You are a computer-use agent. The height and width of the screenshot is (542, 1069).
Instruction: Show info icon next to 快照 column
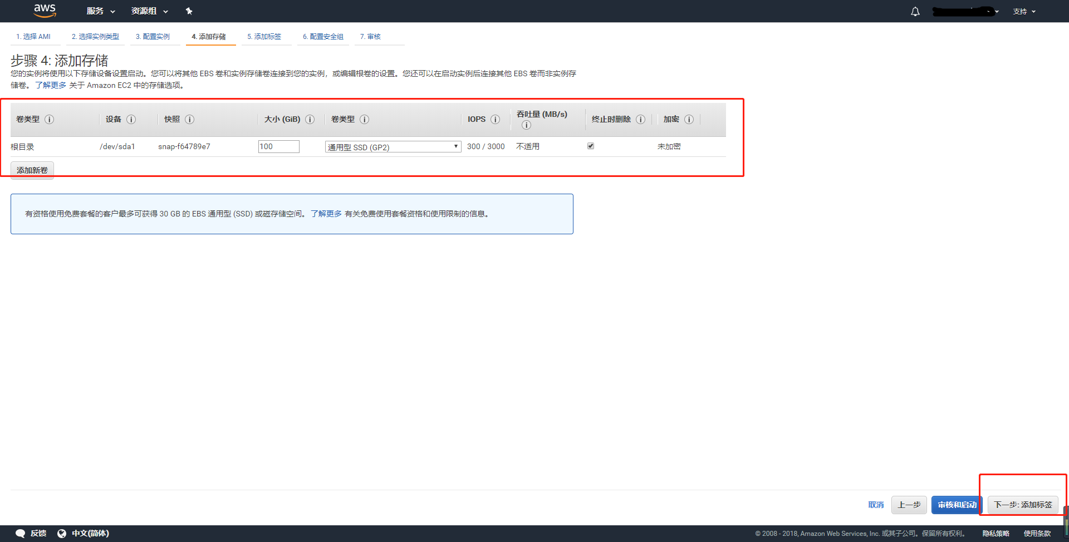click(x=190, y=120)
